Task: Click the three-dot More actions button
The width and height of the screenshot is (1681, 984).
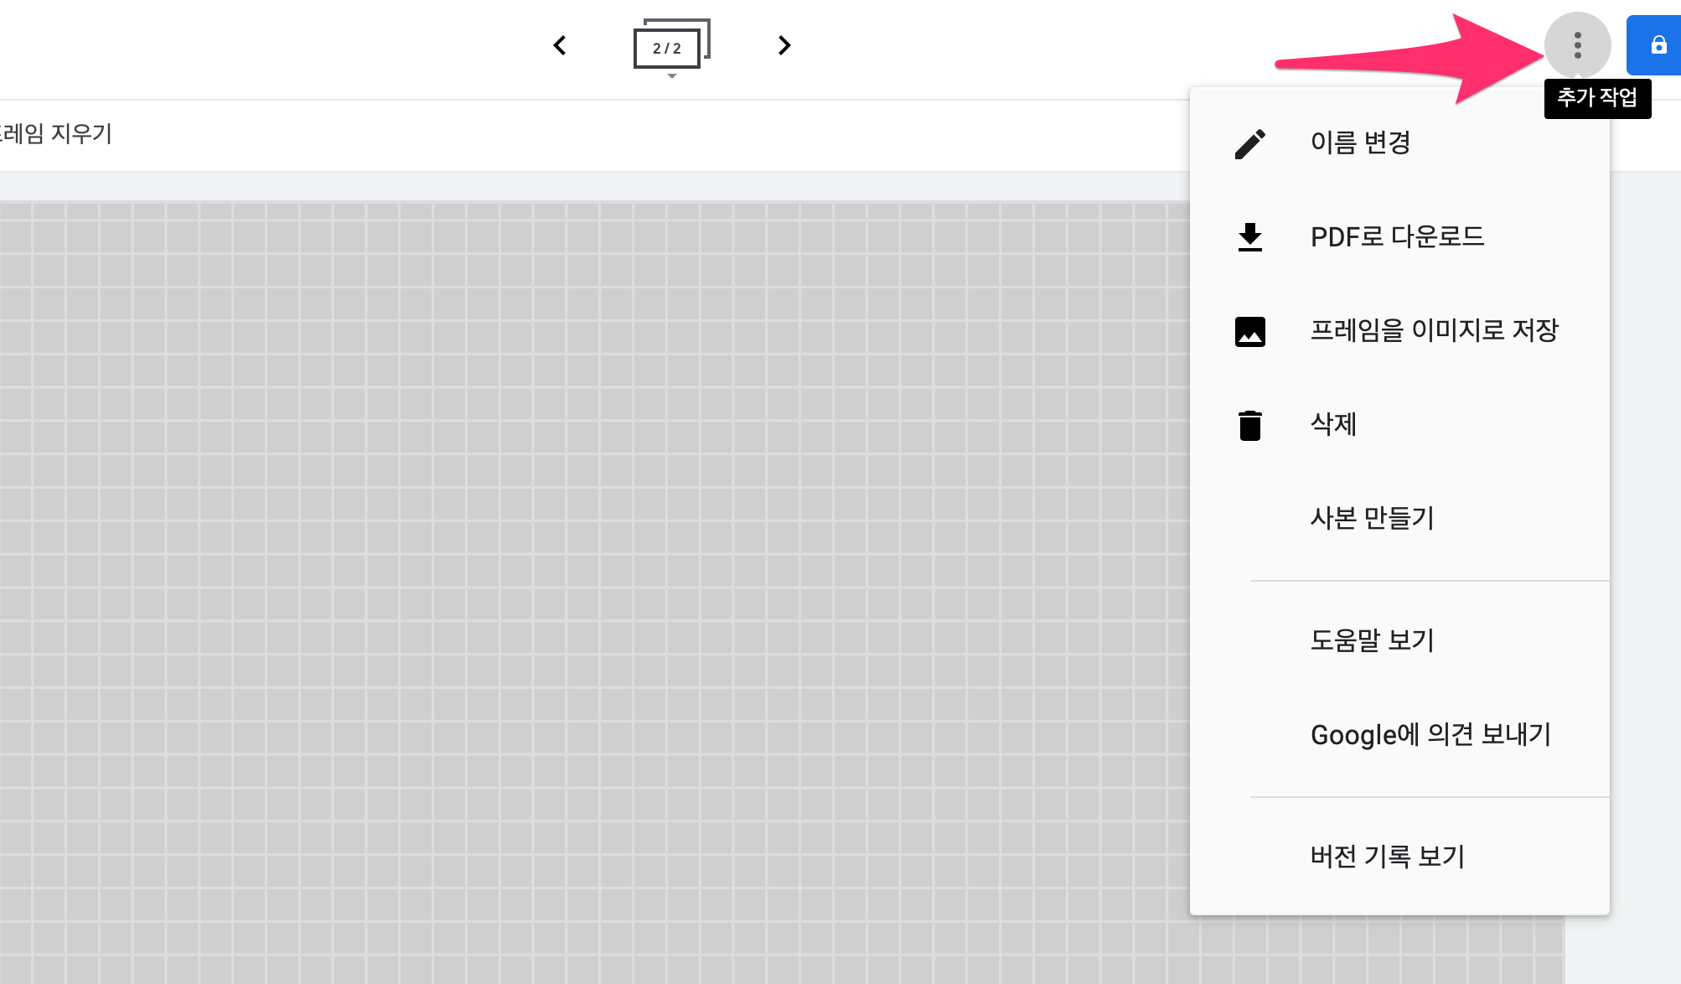Action: coord(1577,45)
